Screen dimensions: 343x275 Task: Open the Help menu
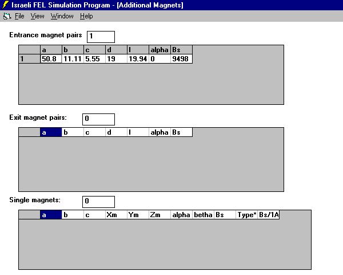tap(86, 16)
